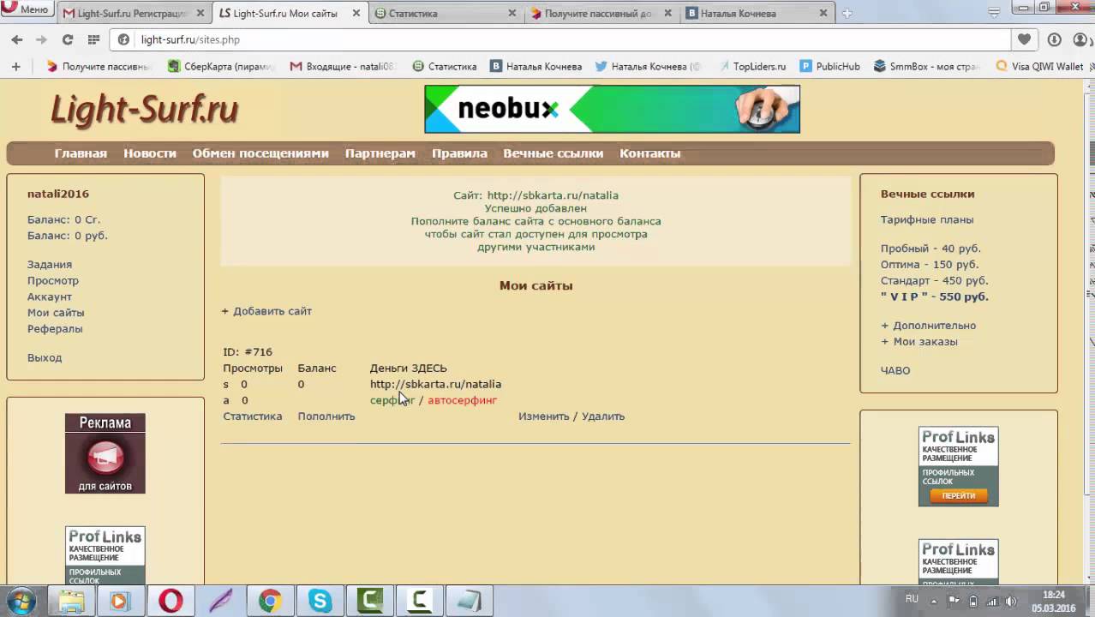Image resolution: width=1095 pixels, height=617 pixels.
Task: Expand + Мои заказы in the right panel
Action: coord(919,341)
